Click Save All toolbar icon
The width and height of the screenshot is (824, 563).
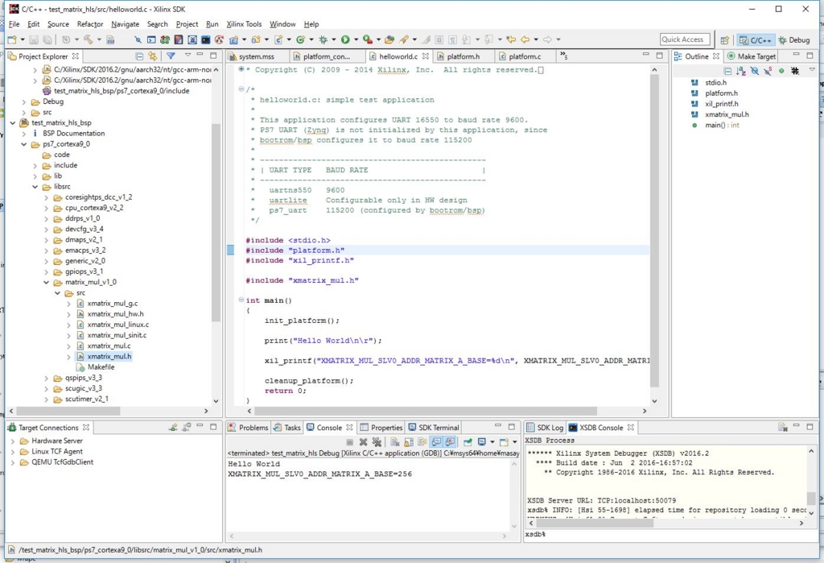pyautogui.click(x=47, y=39)
